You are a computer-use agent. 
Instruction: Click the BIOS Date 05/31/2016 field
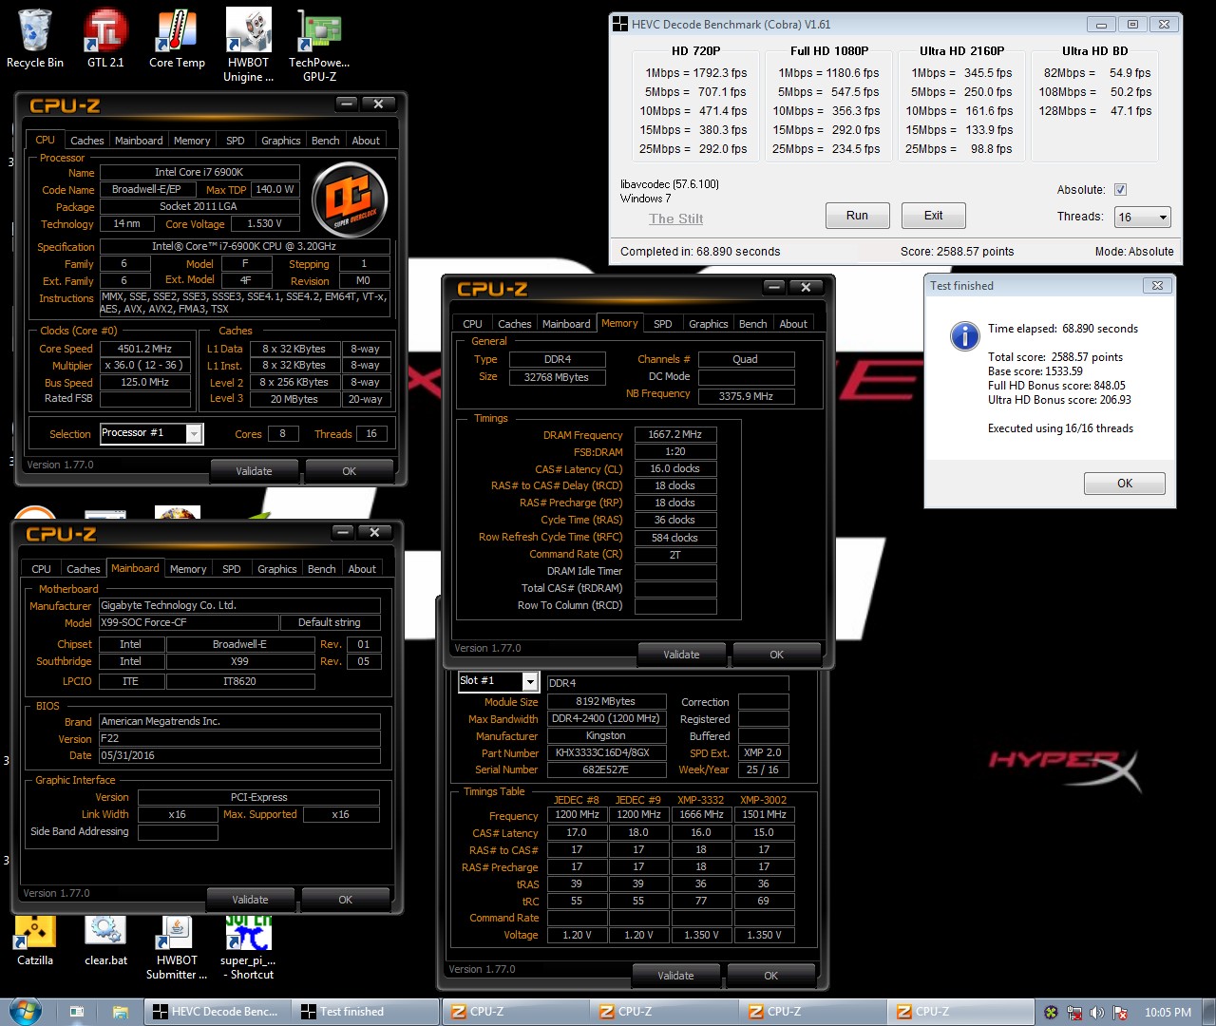tap(239, 755)
